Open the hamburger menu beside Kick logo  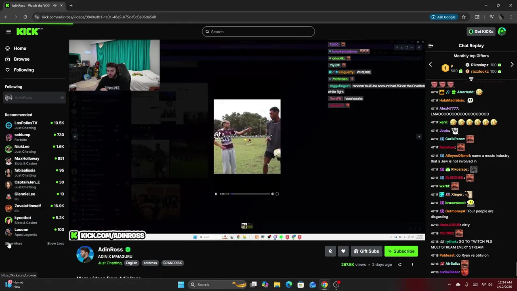pyautogui.click(x=8, y=32)
